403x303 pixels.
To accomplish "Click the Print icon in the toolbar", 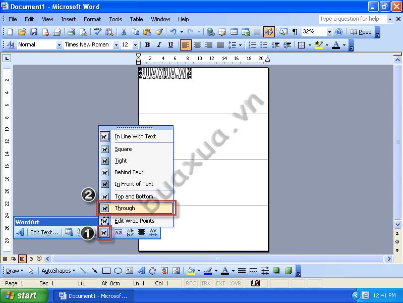I will [71, 32].
